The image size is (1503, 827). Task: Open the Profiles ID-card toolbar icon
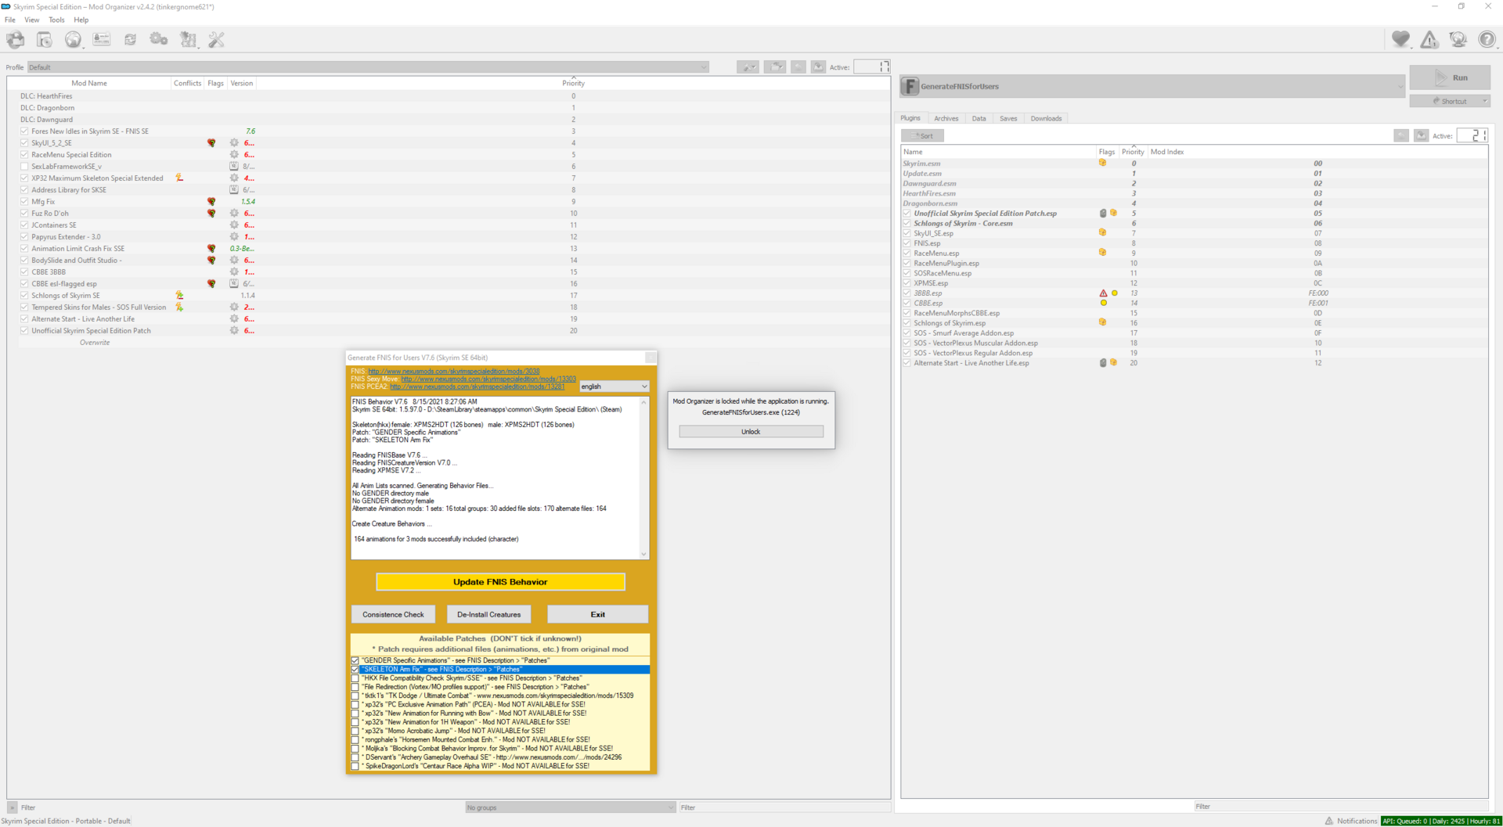pos(102,39)
